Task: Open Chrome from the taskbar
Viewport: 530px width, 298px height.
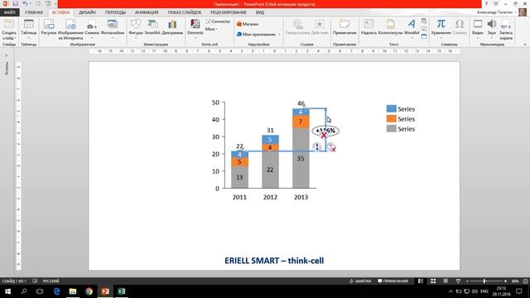Action: point(89,291)
